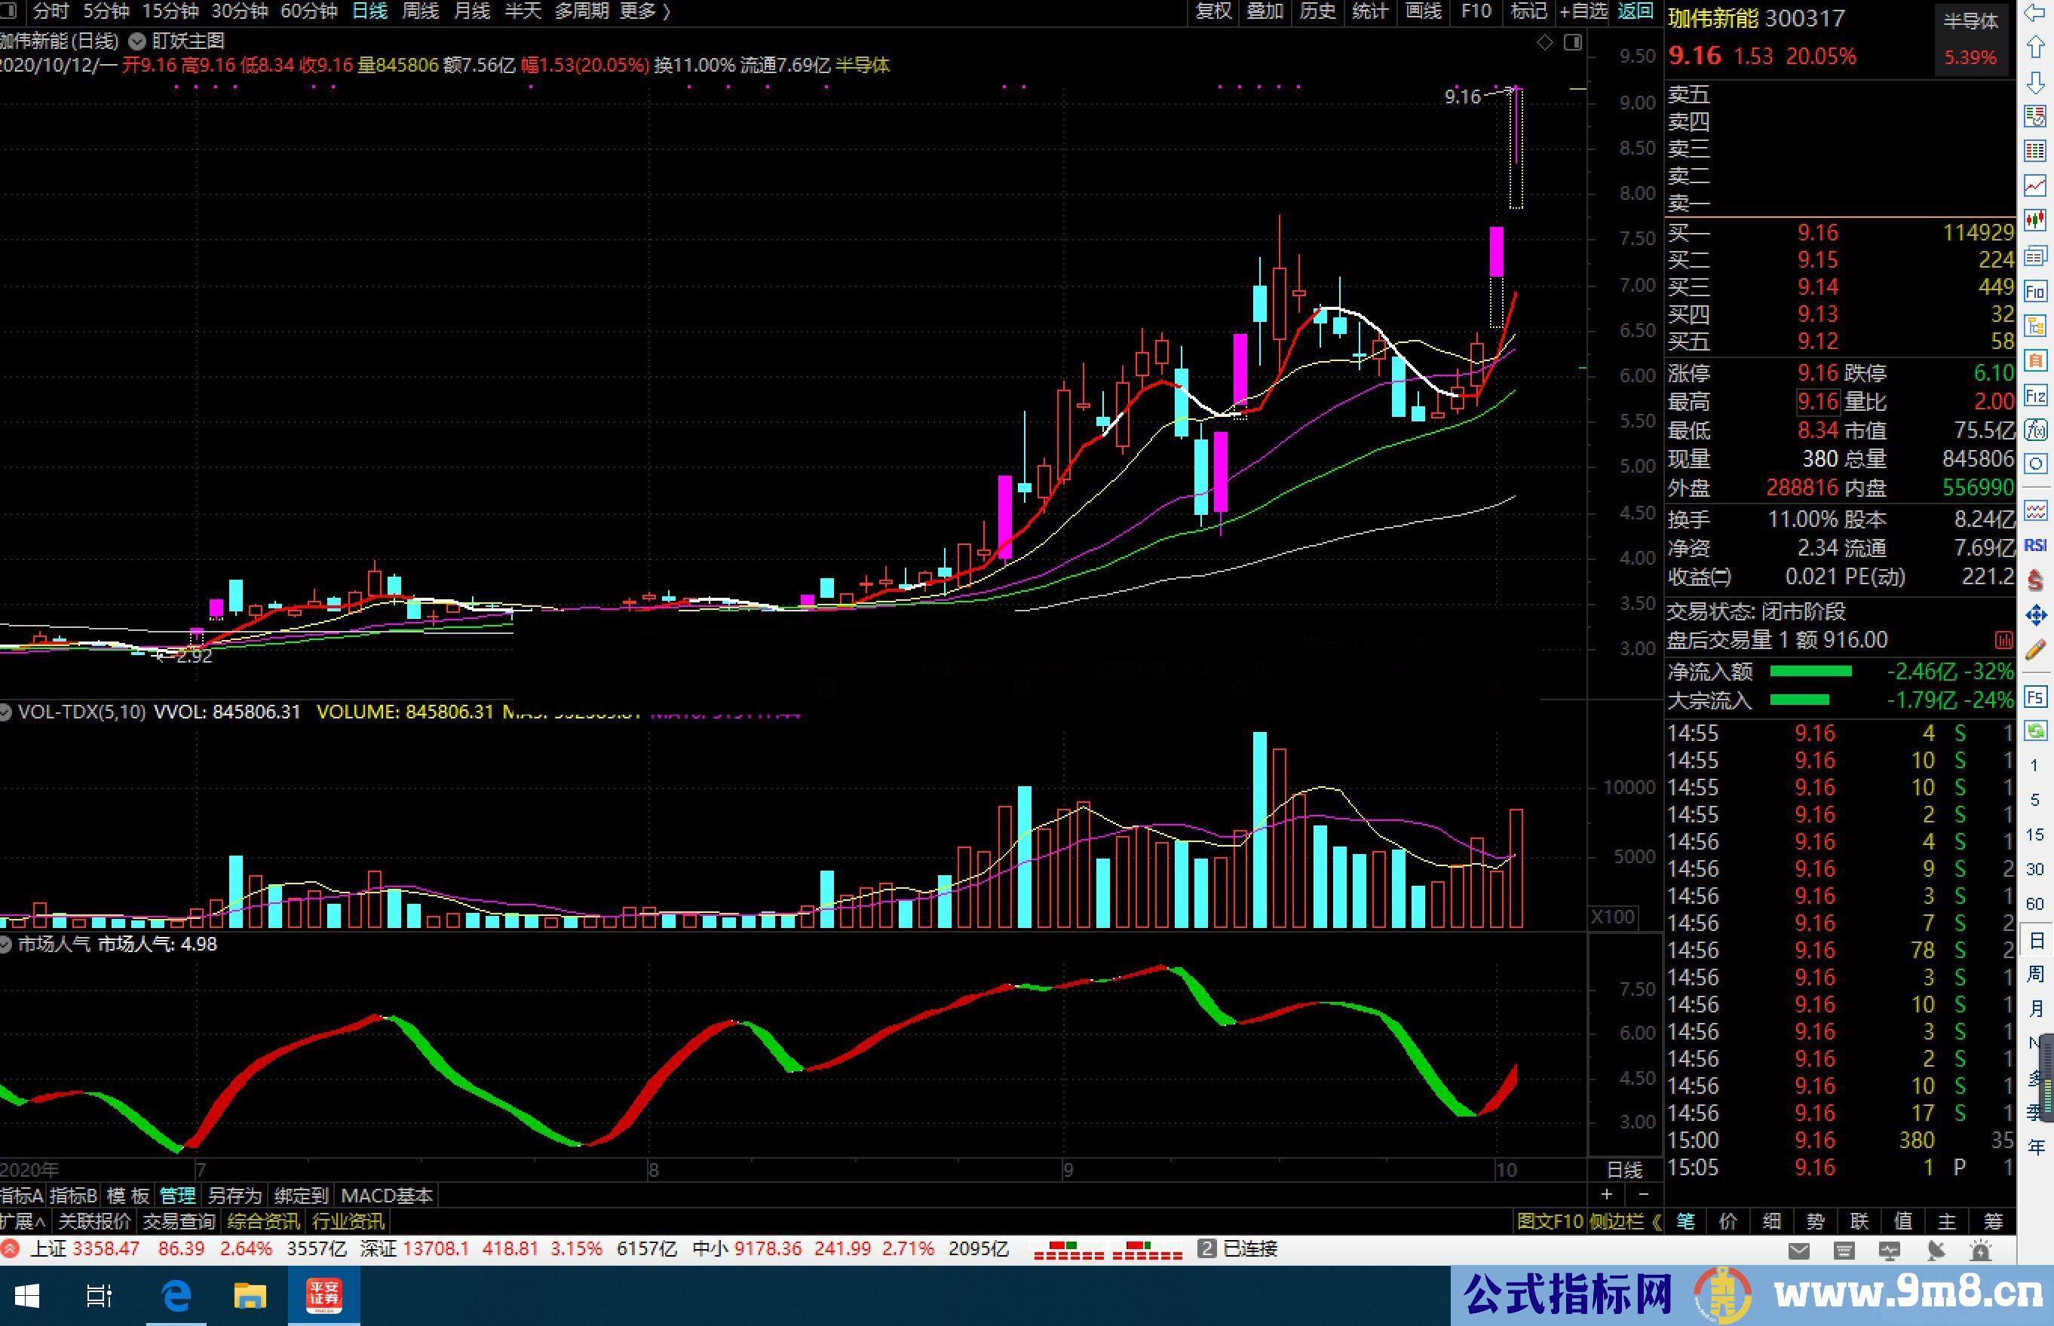This screenshot has height=1326, width=2054.
Task: Open the 价 tab in quote panel
Action: [1728, 1221]
